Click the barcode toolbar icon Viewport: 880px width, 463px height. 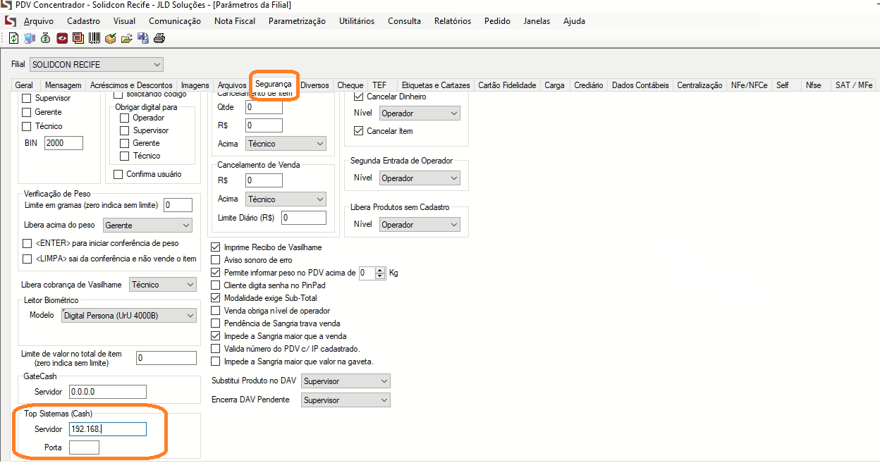click(94, 38)
